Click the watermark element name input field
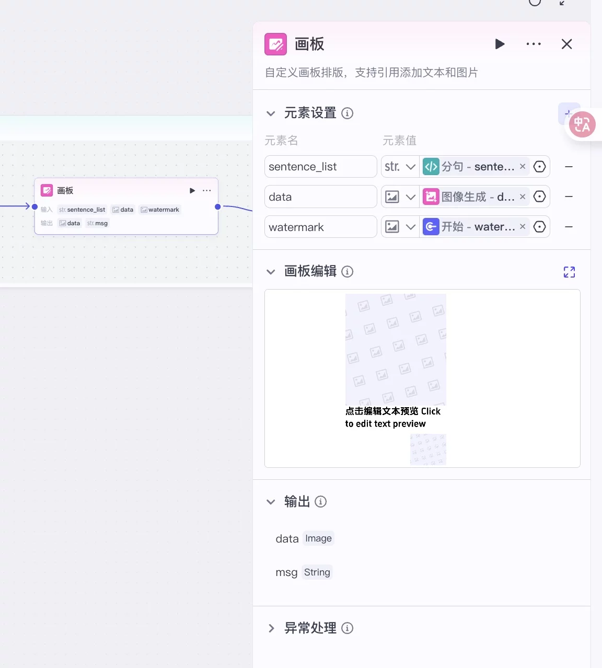Viewport: 602px width, 668px height. (x=320, y=226)
